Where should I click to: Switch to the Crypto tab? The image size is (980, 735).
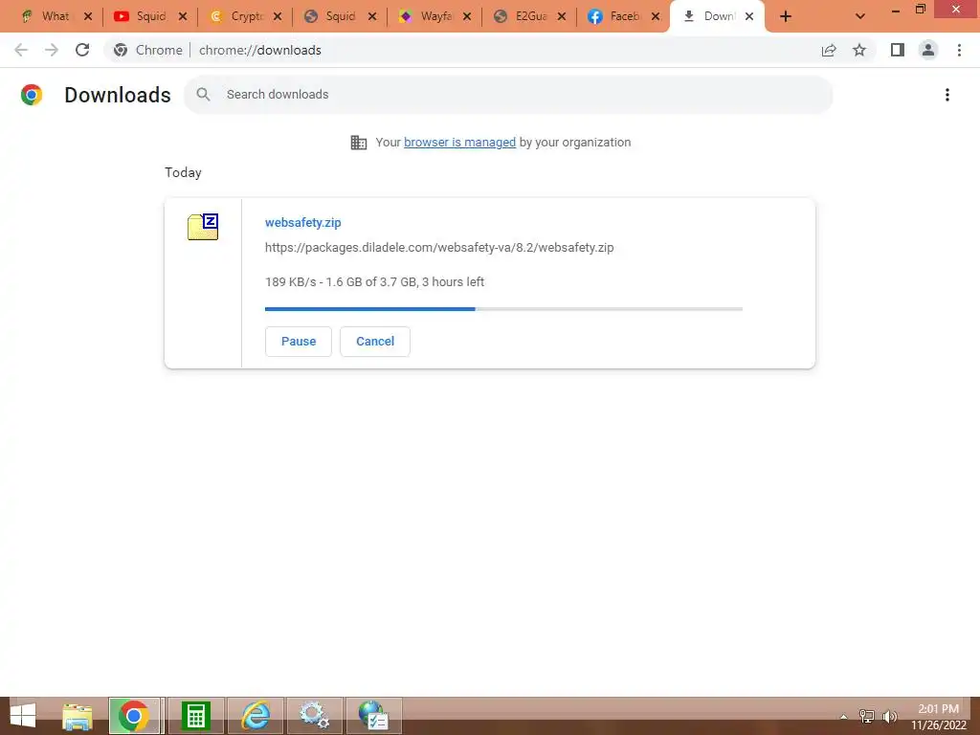pyautogui.click(x=245, y=16)
